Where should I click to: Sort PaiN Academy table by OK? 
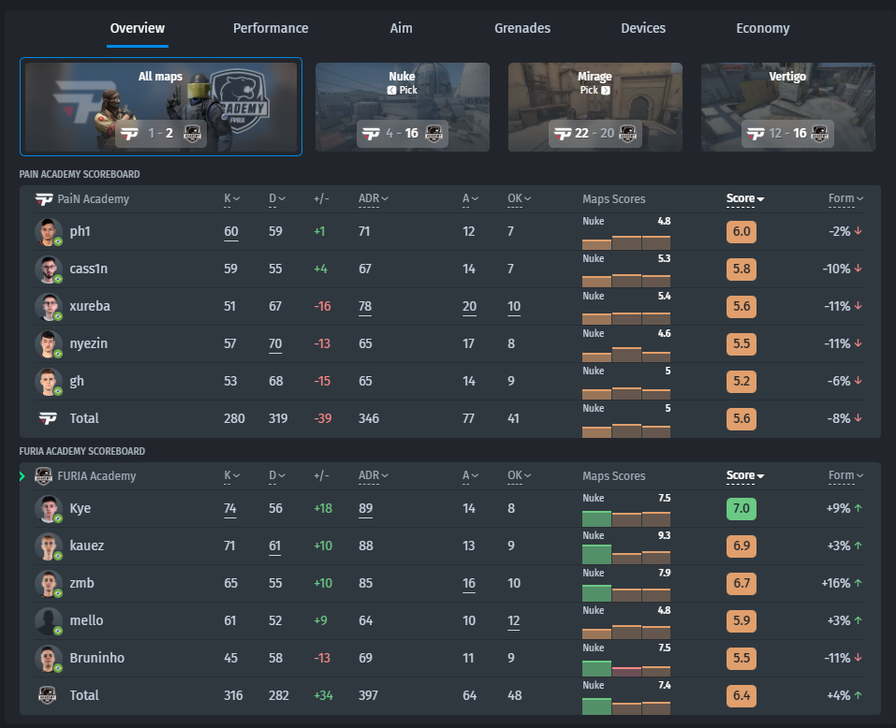click(520, 198)
